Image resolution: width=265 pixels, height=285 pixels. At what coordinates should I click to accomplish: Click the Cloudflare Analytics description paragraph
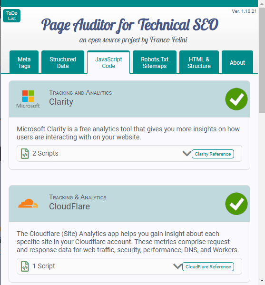[x=128, y=242]
